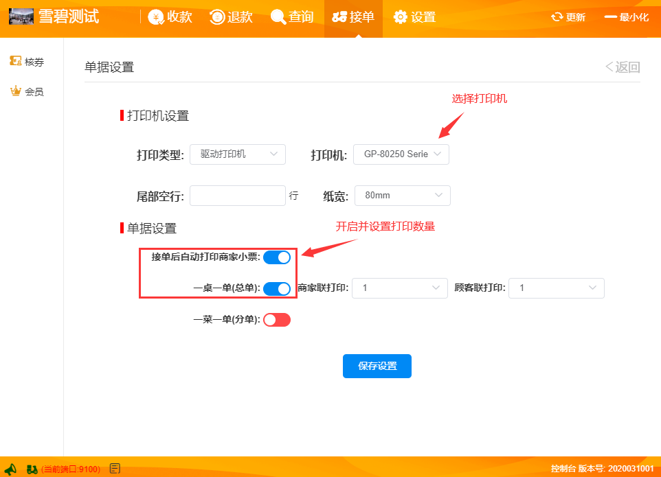Screen dimensions: 661x477
Task: Open the 纸宽 80mm dropdown
Action: 402,196
